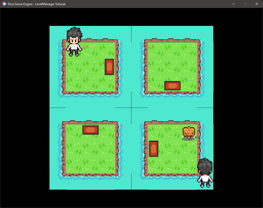This screenshot has height=208, width=263.
Task: Click the window title text in the title bar
Action: pos(36,4)
